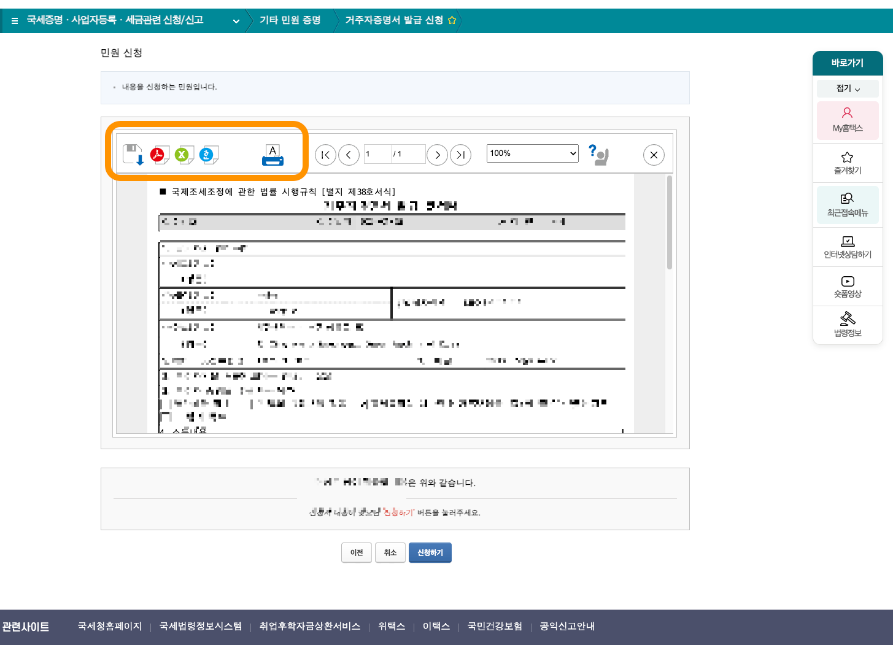Submit the application with 신청하기
The height and width of the screenshot is (645, 893).
click(430, 552)
